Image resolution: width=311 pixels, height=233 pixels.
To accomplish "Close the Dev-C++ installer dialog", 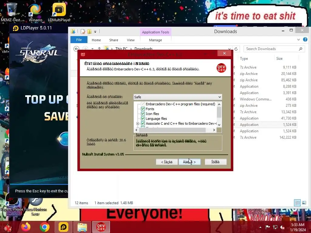I will 224,53.
